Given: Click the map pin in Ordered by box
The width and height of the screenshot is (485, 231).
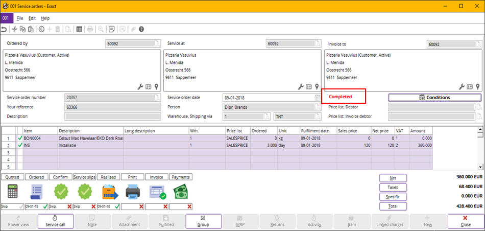Looking at the screenshot, I should pos(156,87).
